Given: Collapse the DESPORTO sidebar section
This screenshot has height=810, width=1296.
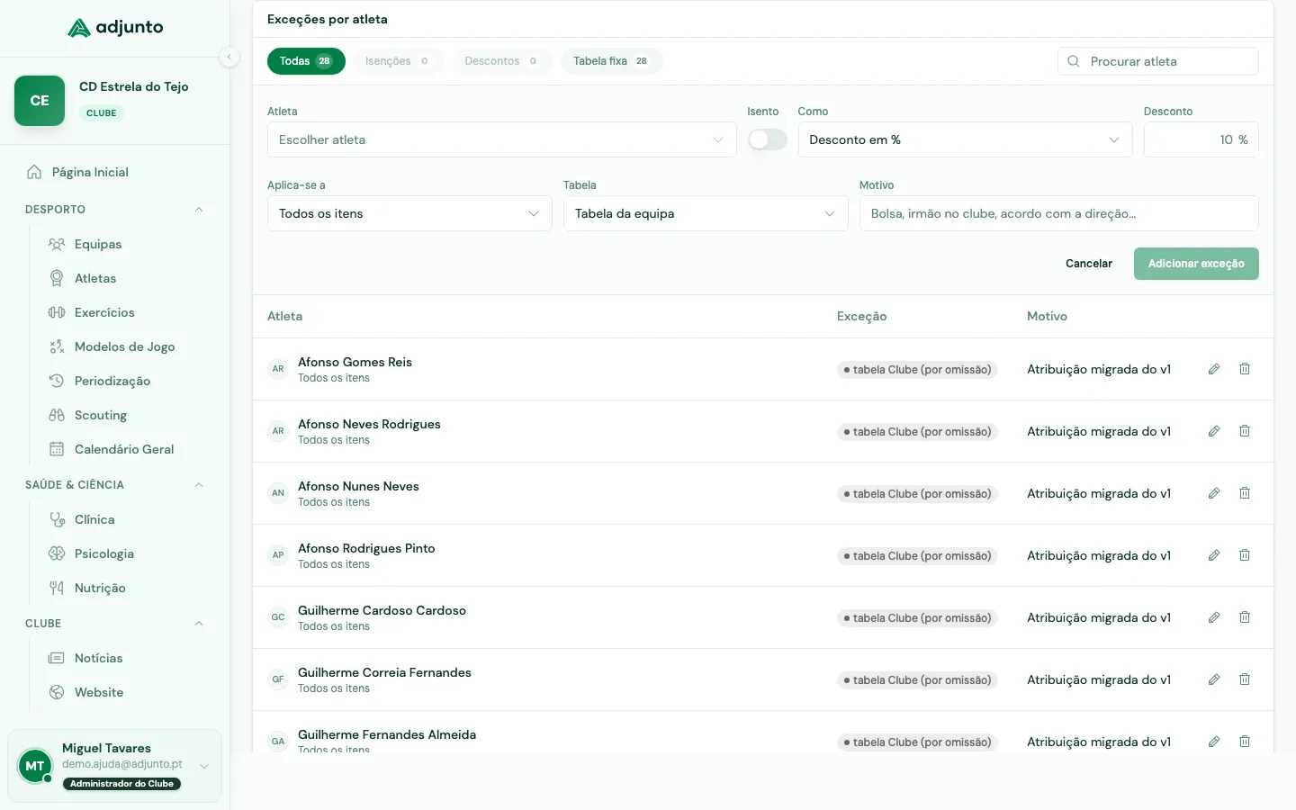Looking at the screenshot, I should click(x=199, y=210).
